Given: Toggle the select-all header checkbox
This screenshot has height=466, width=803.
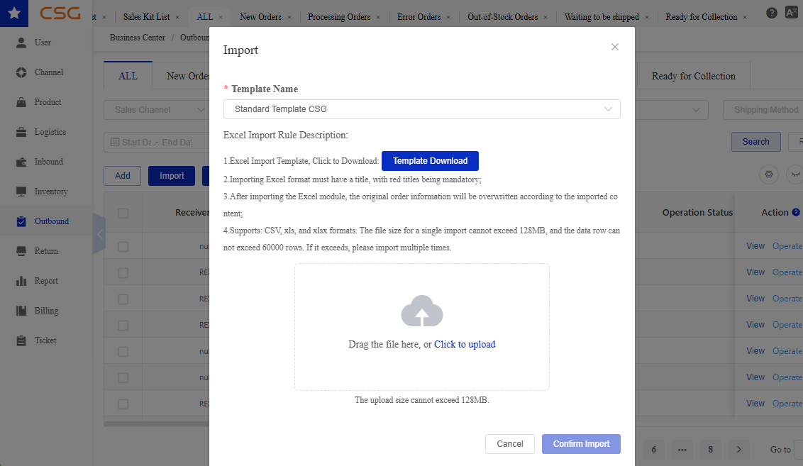Looking at the screenshot, I should [x=123, y=213].
